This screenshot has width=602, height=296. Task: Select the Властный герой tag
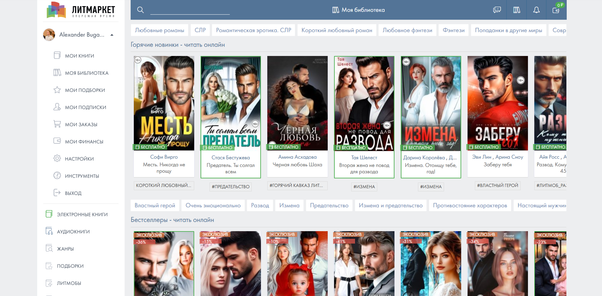[x=155, y=205]
